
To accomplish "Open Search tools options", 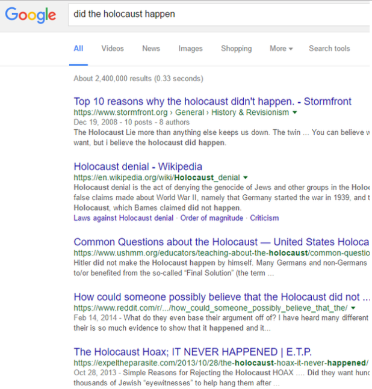I will (329, 49).
